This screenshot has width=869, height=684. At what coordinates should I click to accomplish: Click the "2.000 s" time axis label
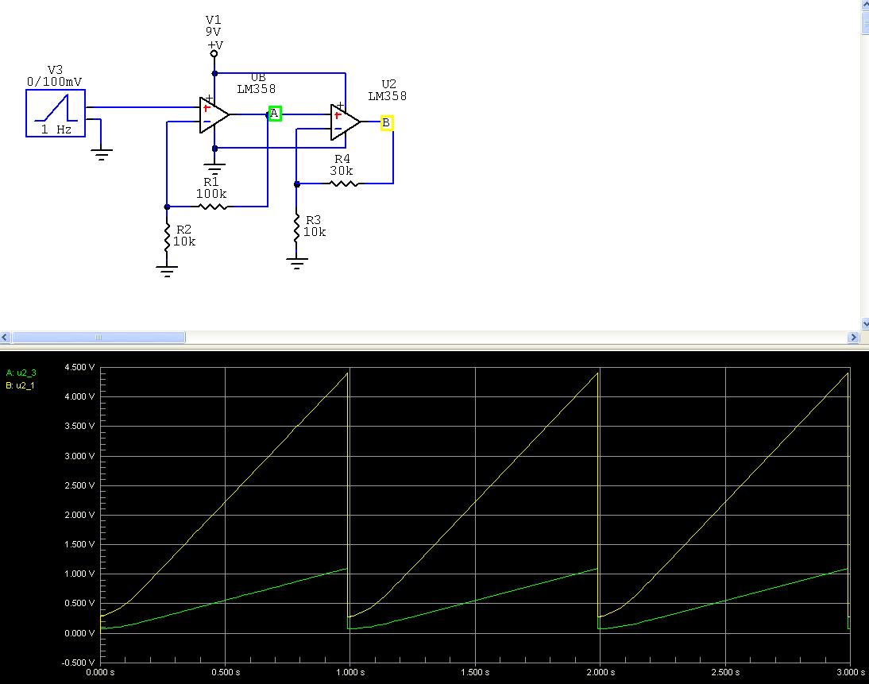601,672
